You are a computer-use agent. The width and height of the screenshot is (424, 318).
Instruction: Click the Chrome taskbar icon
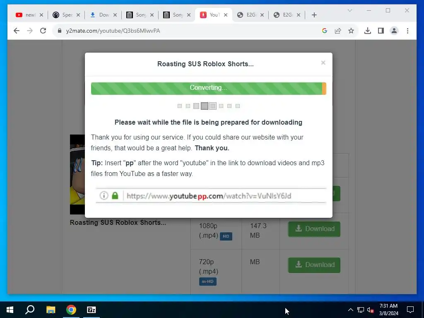71,310
